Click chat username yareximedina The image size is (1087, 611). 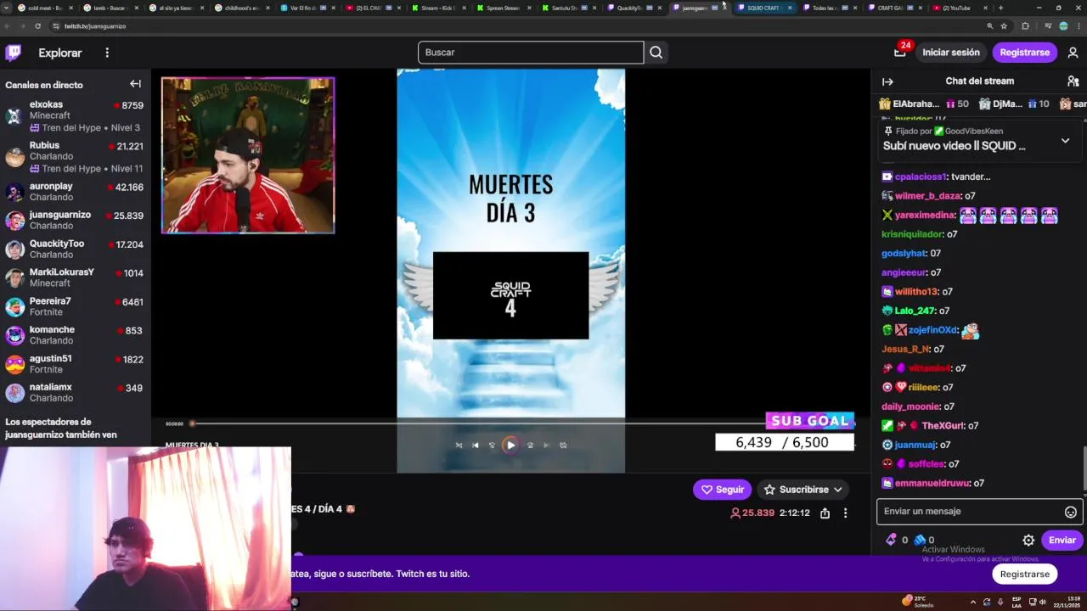[925, 216]
